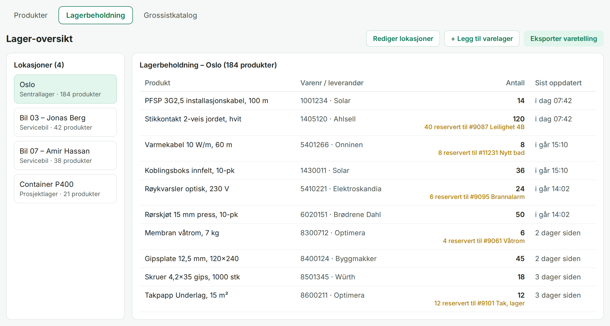
Task: Click Rediger lokasjoner button
Action: 403,39
